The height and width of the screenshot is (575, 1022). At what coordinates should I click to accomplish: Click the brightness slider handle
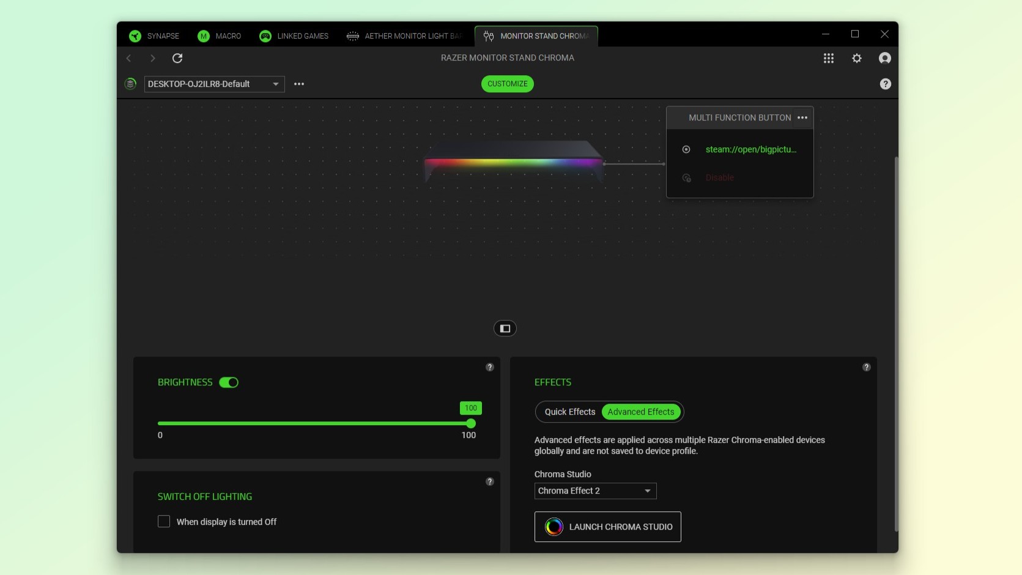pyautogui.click(x=470, y=423)
